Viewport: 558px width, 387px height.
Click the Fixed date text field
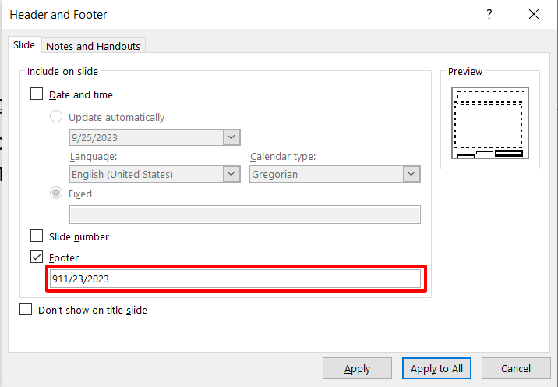point(245,215)
